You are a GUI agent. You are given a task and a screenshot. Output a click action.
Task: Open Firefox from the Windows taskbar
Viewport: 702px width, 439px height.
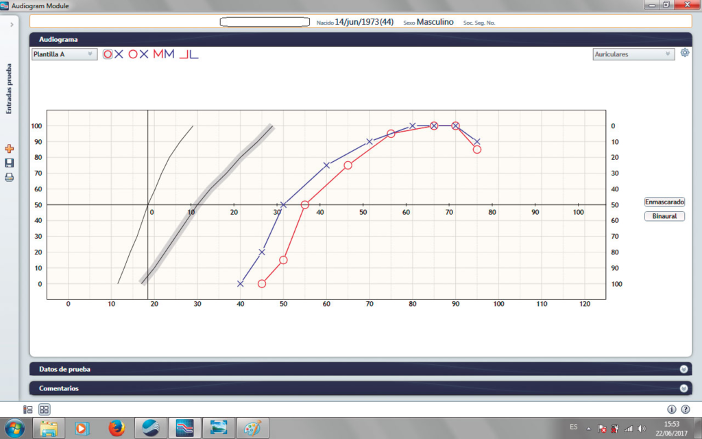point(117,428)
